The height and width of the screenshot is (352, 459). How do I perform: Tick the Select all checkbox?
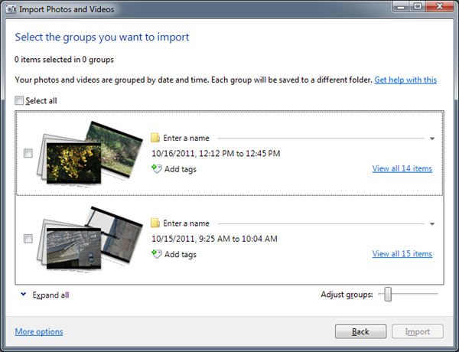click(x=19, y=100)
